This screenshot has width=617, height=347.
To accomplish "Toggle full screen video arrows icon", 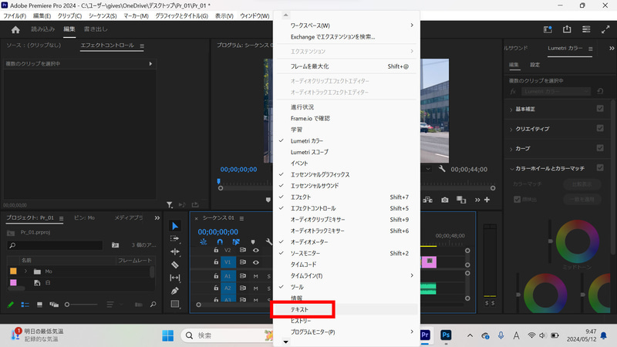I will (x=605, y=29).
